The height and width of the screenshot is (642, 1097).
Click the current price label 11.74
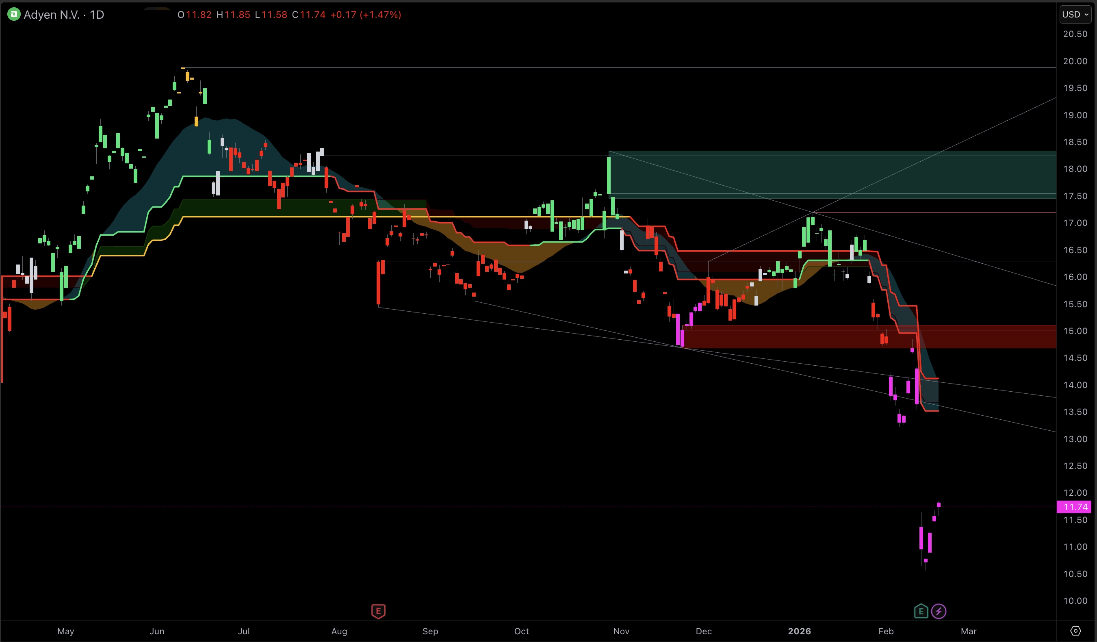click(x=1074, y=507)
